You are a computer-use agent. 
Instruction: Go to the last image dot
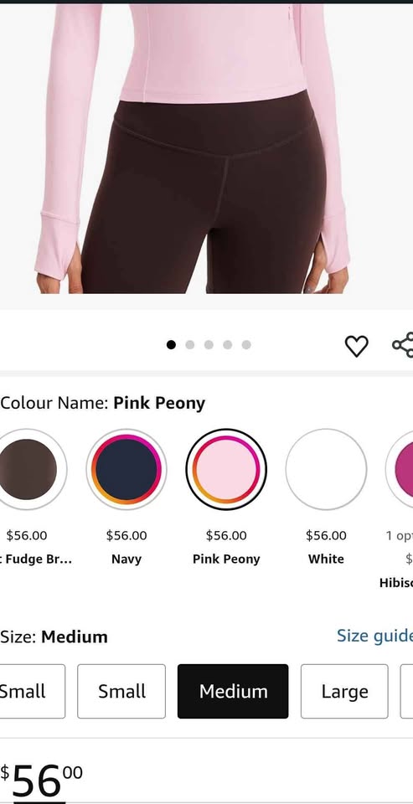click(246, 344)
